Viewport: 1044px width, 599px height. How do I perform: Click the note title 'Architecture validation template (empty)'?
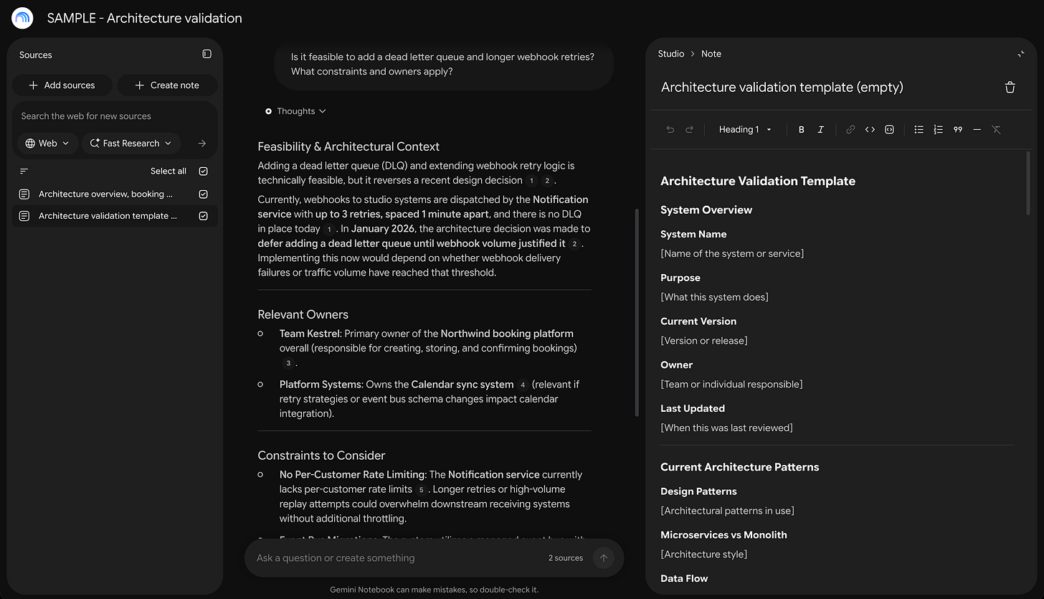click(x=782, y=88)
